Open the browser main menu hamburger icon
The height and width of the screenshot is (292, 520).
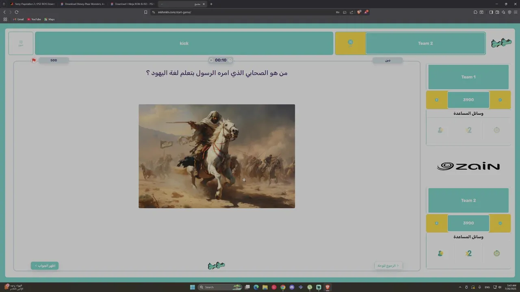pos(516,12)
